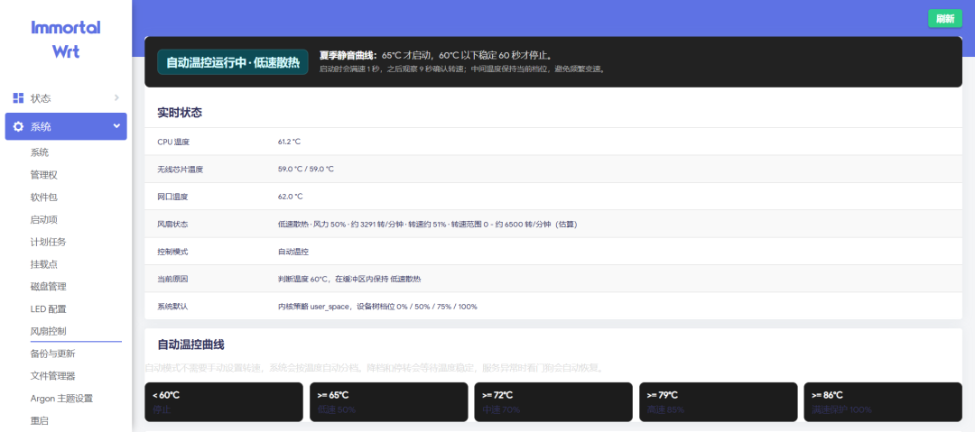This screenshot has height=432, width=975.
Task: Click 无线芯片温度 value 59.0 °C / 59.0 °C
Action: 306,169
